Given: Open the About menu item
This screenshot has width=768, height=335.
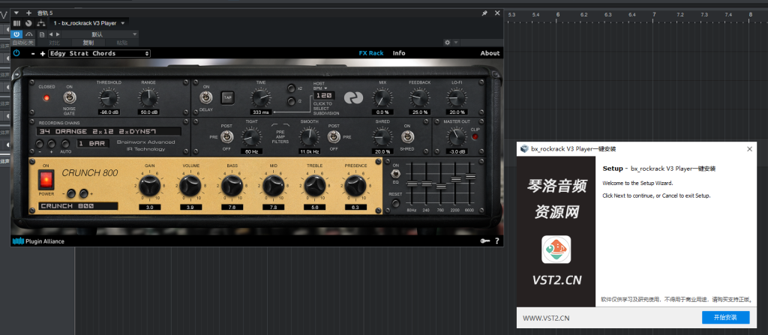Looking at the screenshot, I should pyautogui.click(x=490, y=53).
